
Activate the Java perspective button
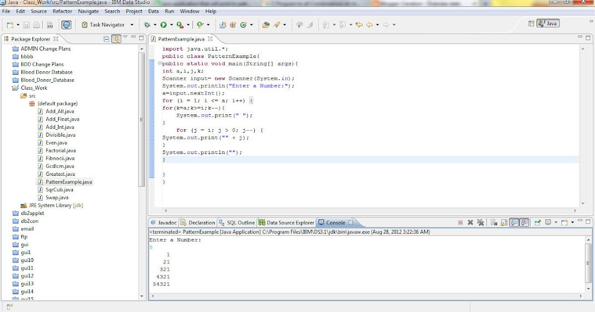point(547,22)
